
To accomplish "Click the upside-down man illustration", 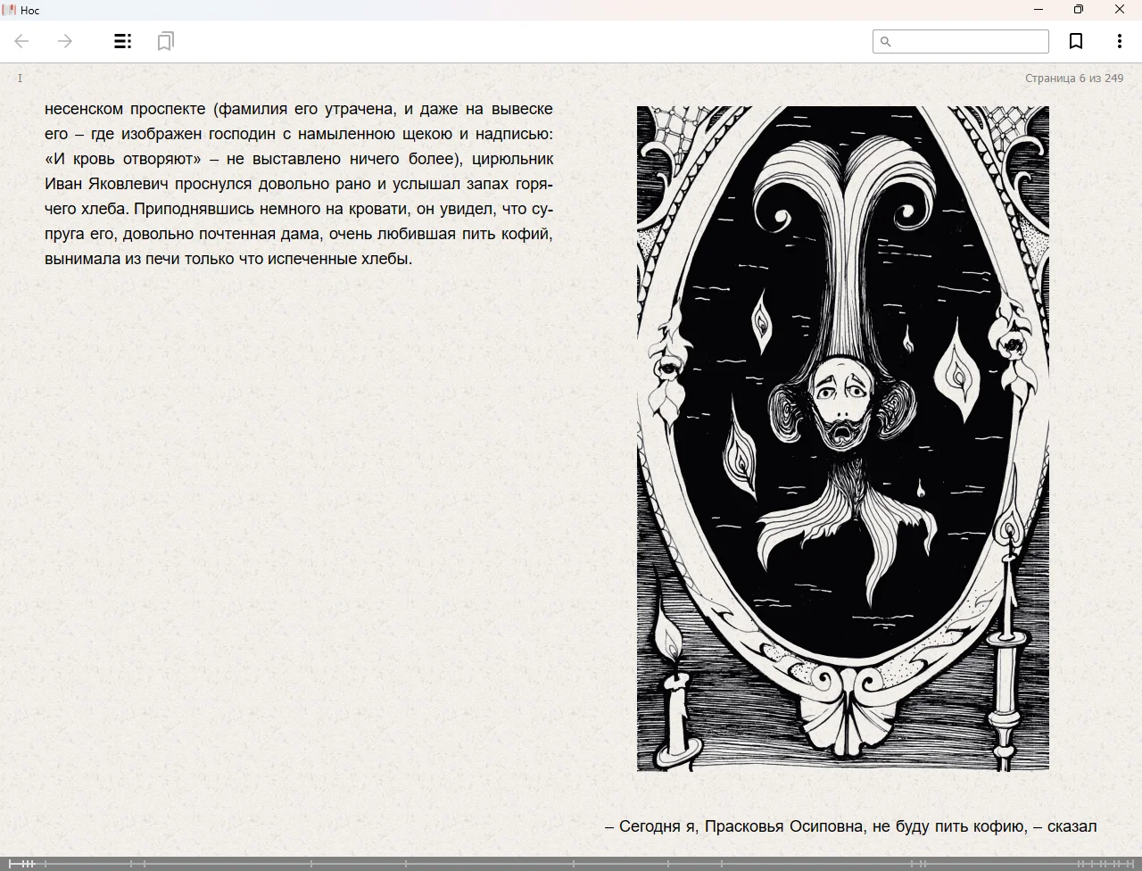I will pos(842,437).
